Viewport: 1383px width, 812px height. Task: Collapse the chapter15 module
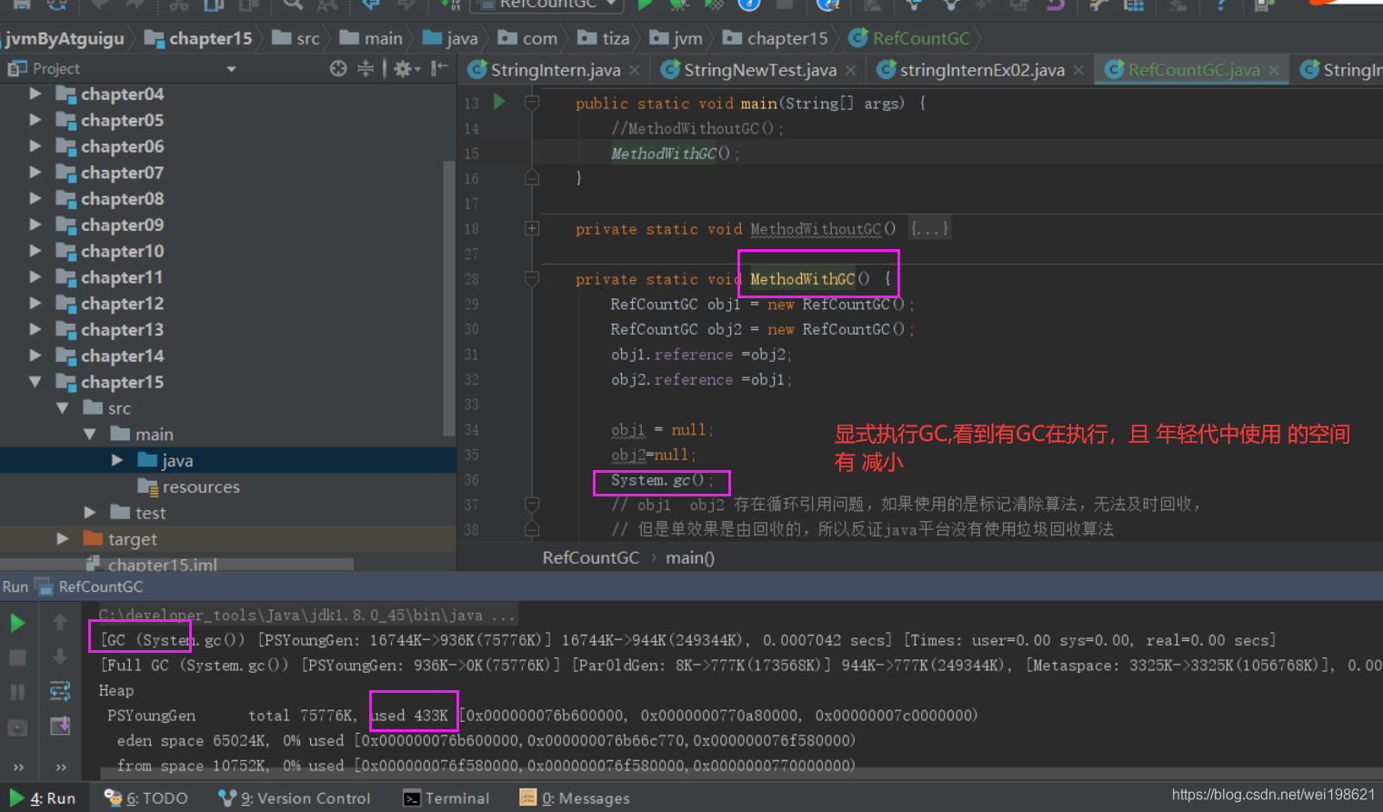tap(35, 382)
